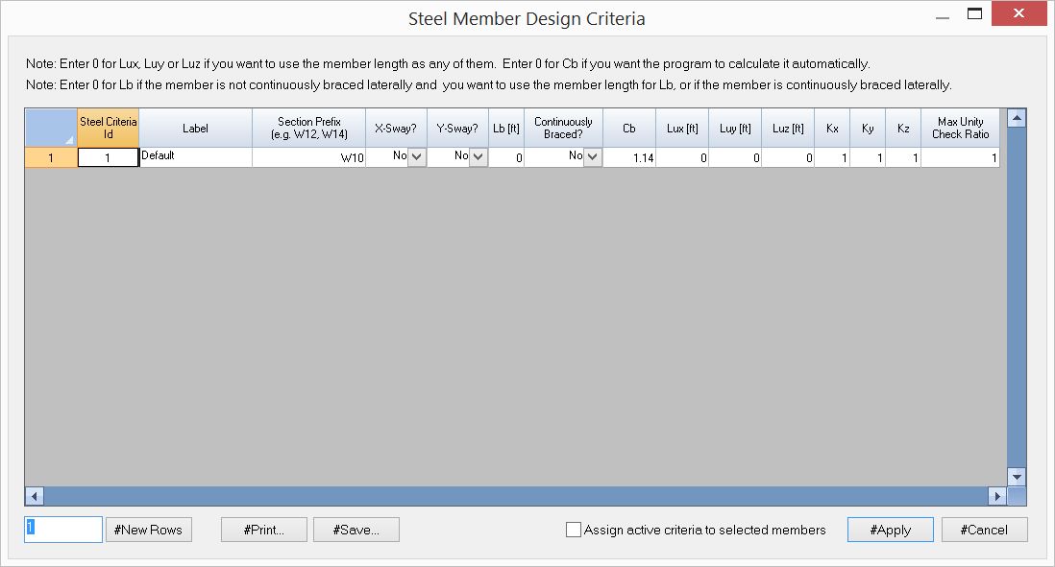Open the #Print dialog
The height and width of the screenshot is (567, 1055).
pos(263,529)
